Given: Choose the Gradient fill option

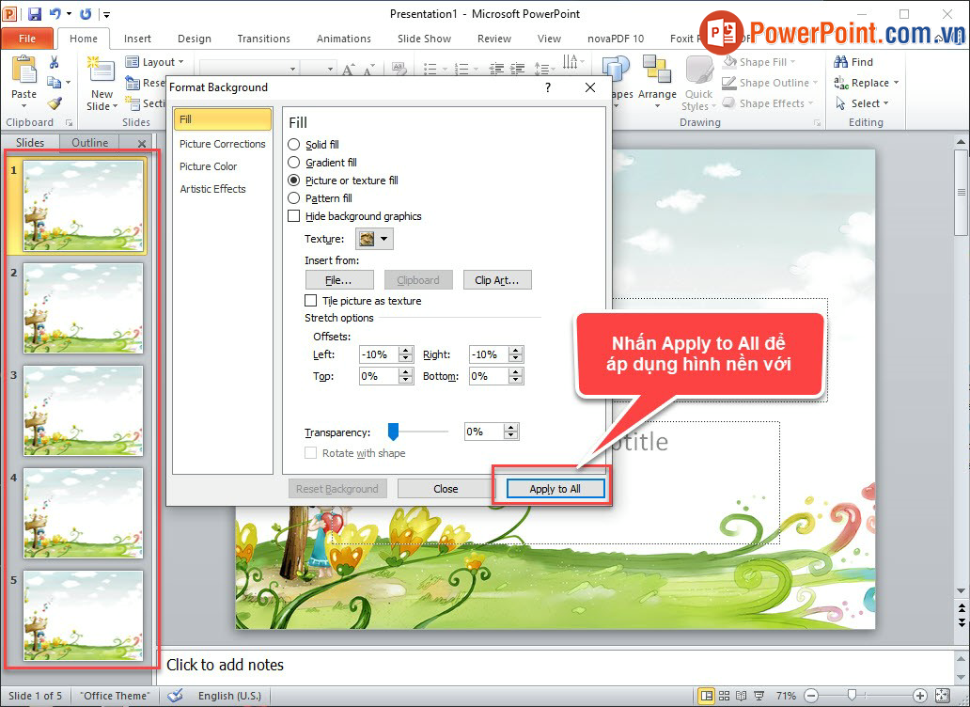Looking at the screenshot, I should pyautogui.click(x=294, y=163).
